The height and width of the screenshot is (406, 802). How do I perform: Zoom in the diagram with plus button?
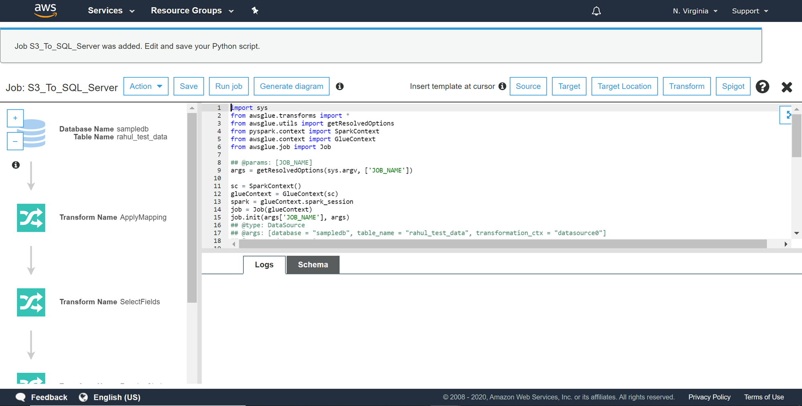click(x=15, y=118)
